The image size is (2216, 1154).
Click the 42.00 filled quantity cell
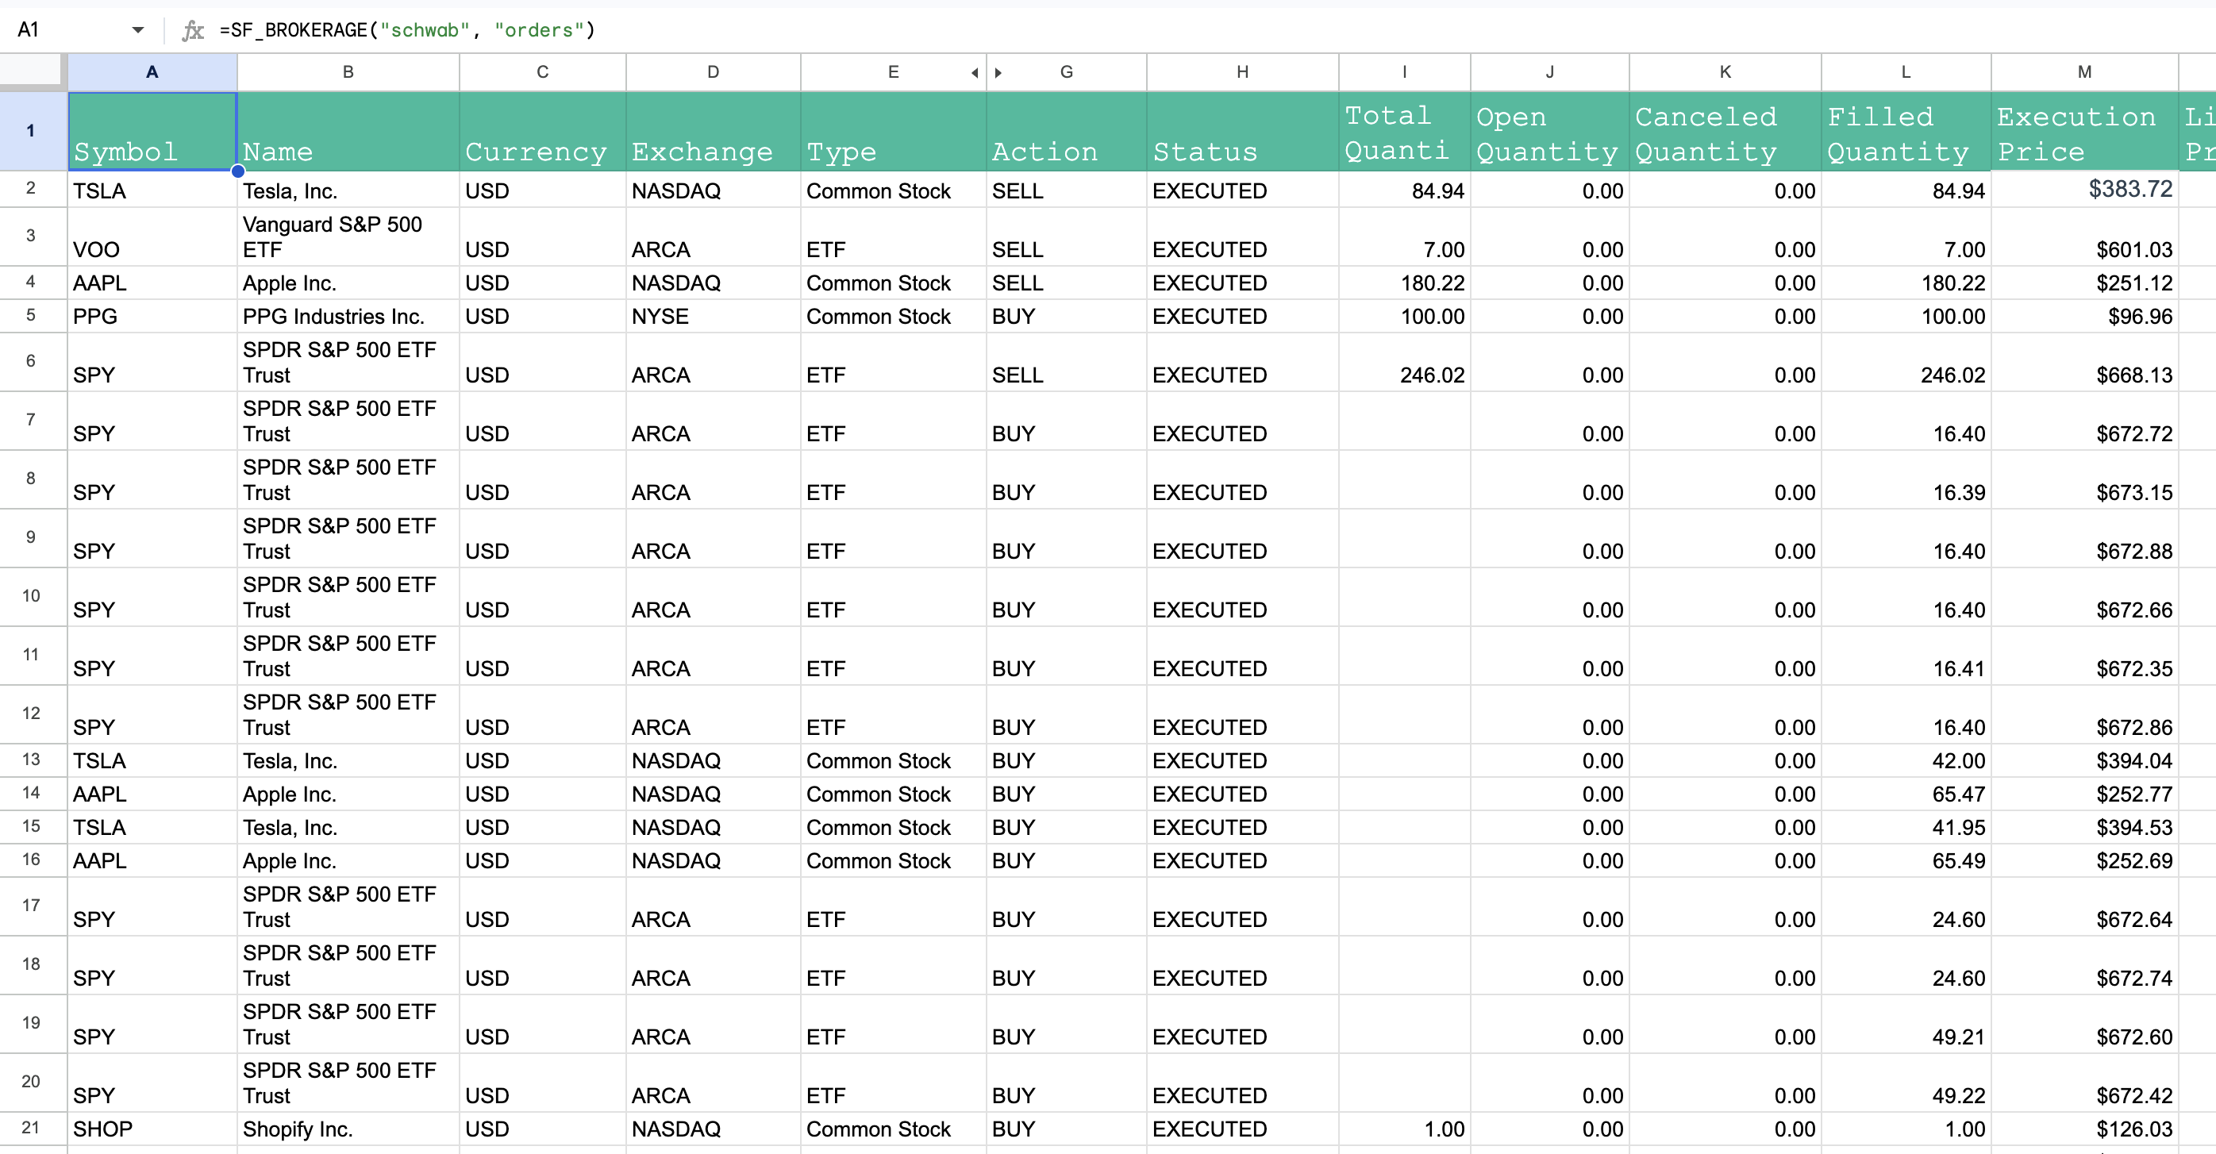[1906, 761]
